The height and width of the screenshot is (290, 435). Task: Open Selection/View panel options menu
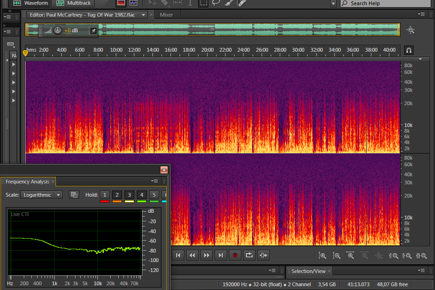pyautogui.click(x=421, y=271)
